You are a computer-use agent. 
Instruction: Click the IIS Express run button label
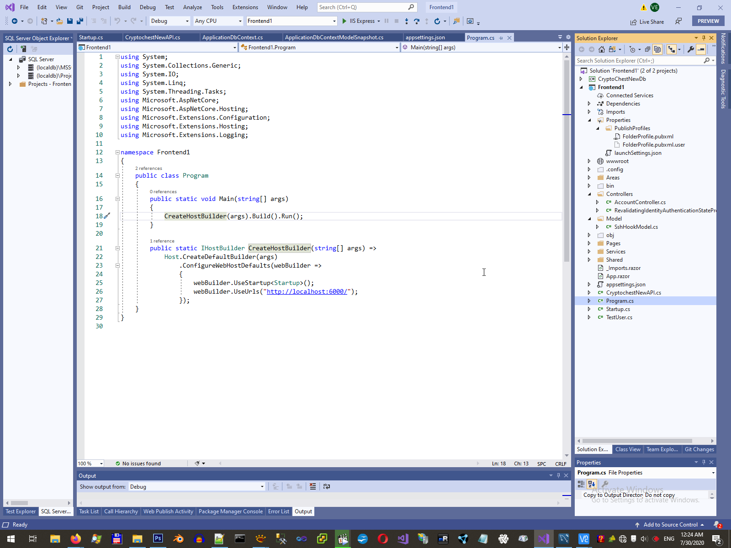click(x=362, y=21)
